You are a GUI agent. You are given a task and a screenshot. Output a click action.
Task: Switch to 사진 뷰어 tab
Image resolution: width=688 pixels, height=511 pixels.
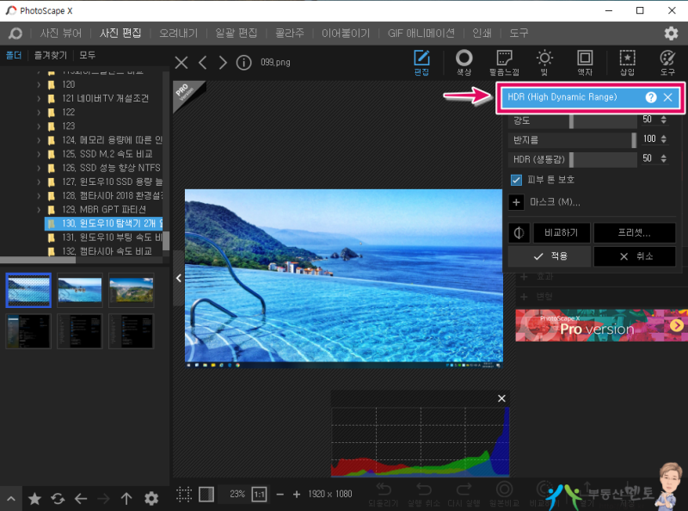[x=61, y=33]
